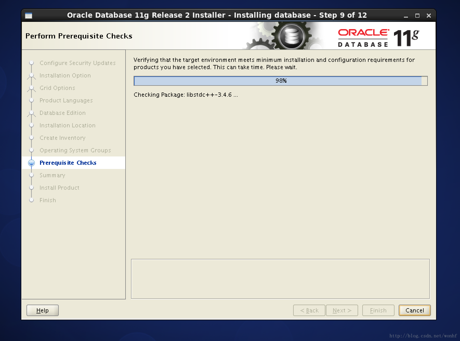Click the disabled Next button
460x341 pixels.
(342, 310)
